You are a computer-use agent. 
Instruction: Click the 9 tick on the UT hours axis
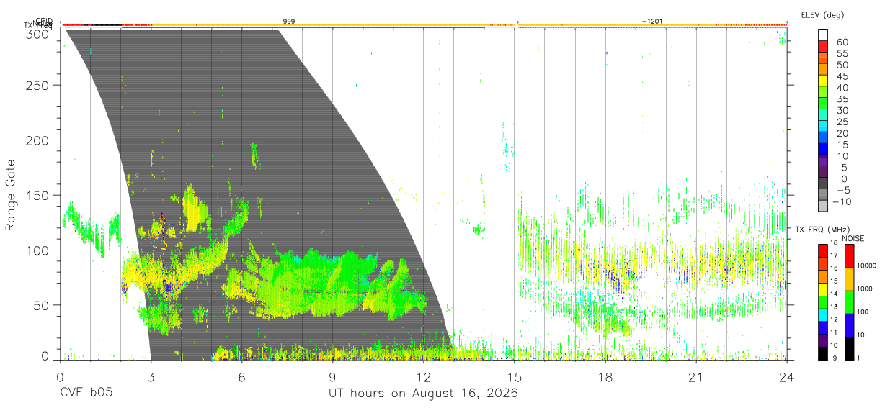point(332,378)
